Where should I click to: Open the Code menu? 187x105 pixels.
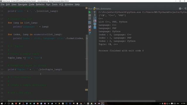point(32,4)
